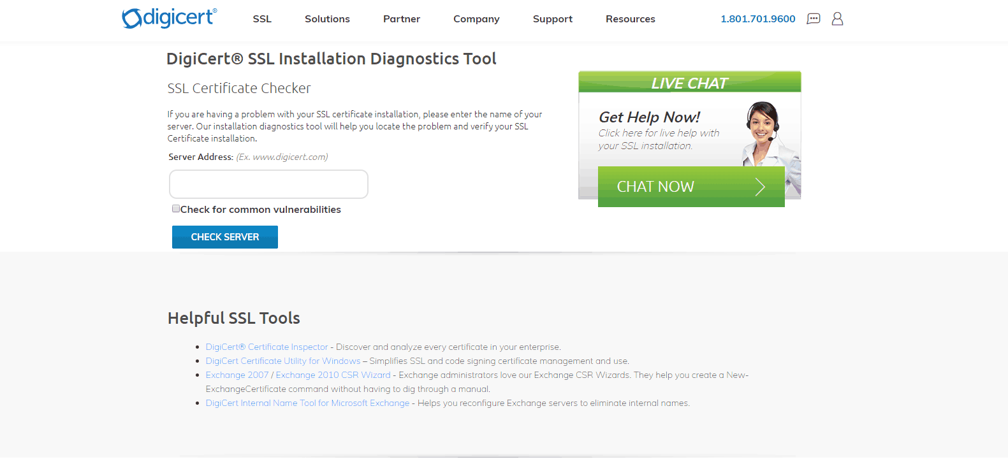Open the user account icon
The image size is (1008, 471).
click(837, 18)
